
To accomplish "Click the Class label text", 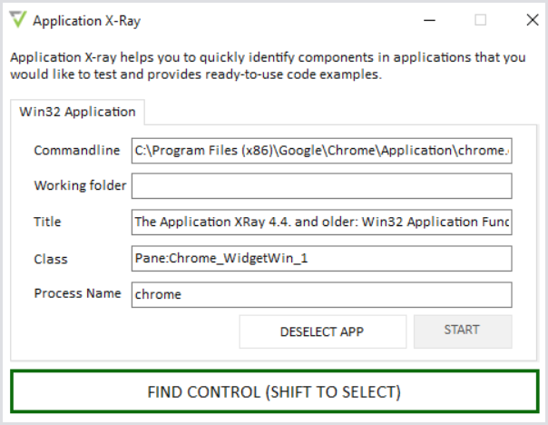I will (51, 258).
